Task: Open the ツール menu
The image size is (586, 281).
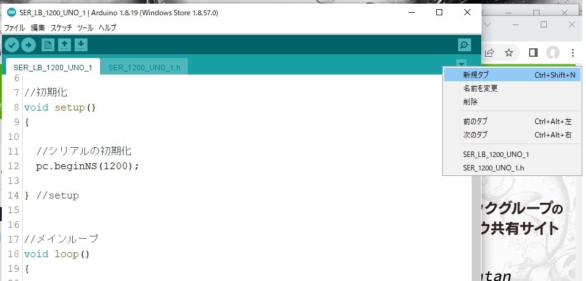Action: tap(85, 27)
